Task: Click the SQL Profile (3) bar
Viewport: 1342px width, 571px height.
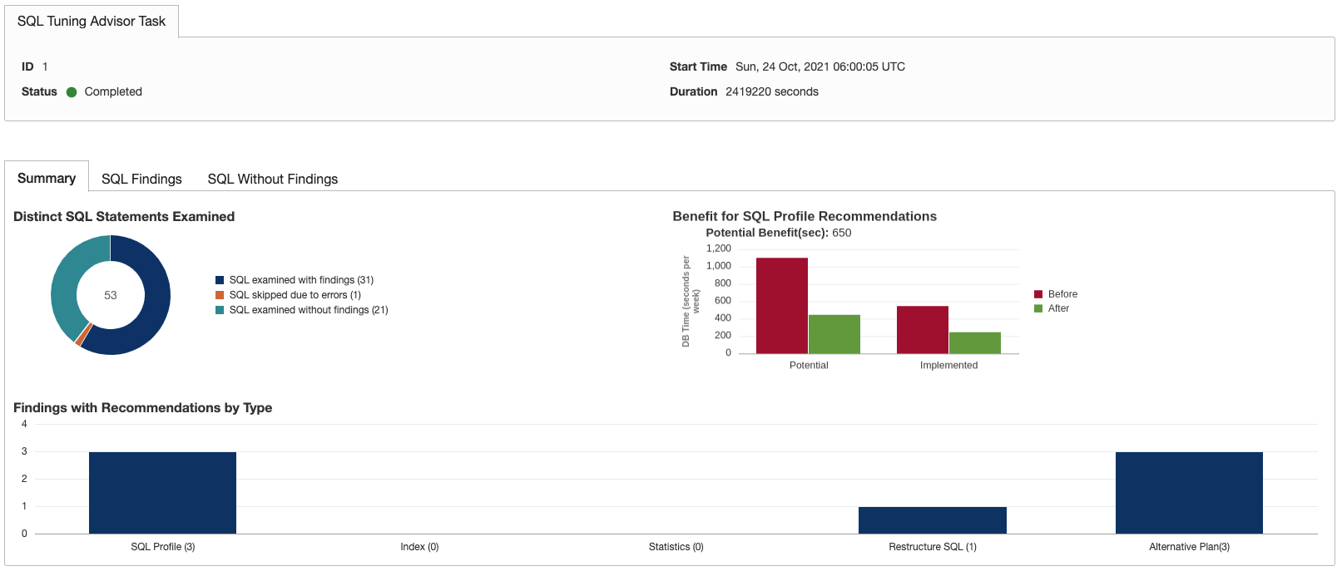Action: [162, 492]
